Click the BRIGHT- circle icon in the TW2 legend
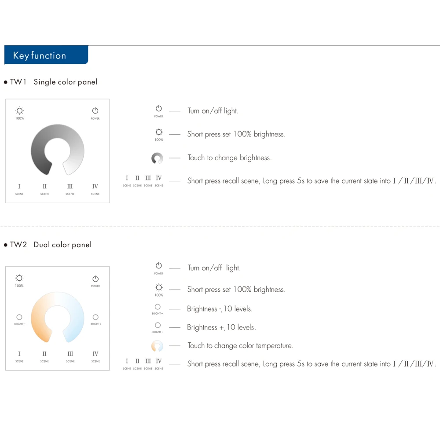The height and width of the screenshot is (440, 440). coord(158,307)
